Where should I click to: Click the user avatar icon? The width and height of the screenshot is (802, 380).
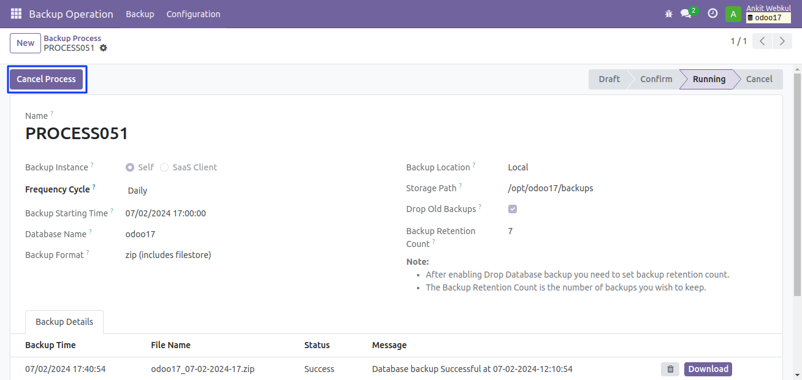[733, 14]
